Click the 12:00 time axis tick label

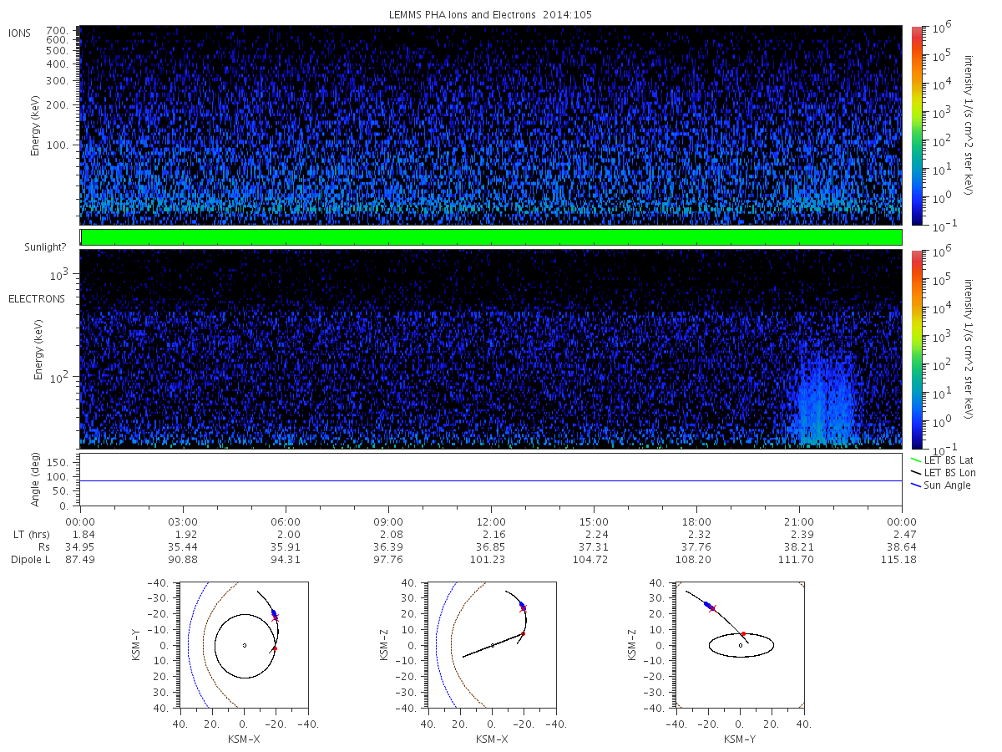(491, 520)
